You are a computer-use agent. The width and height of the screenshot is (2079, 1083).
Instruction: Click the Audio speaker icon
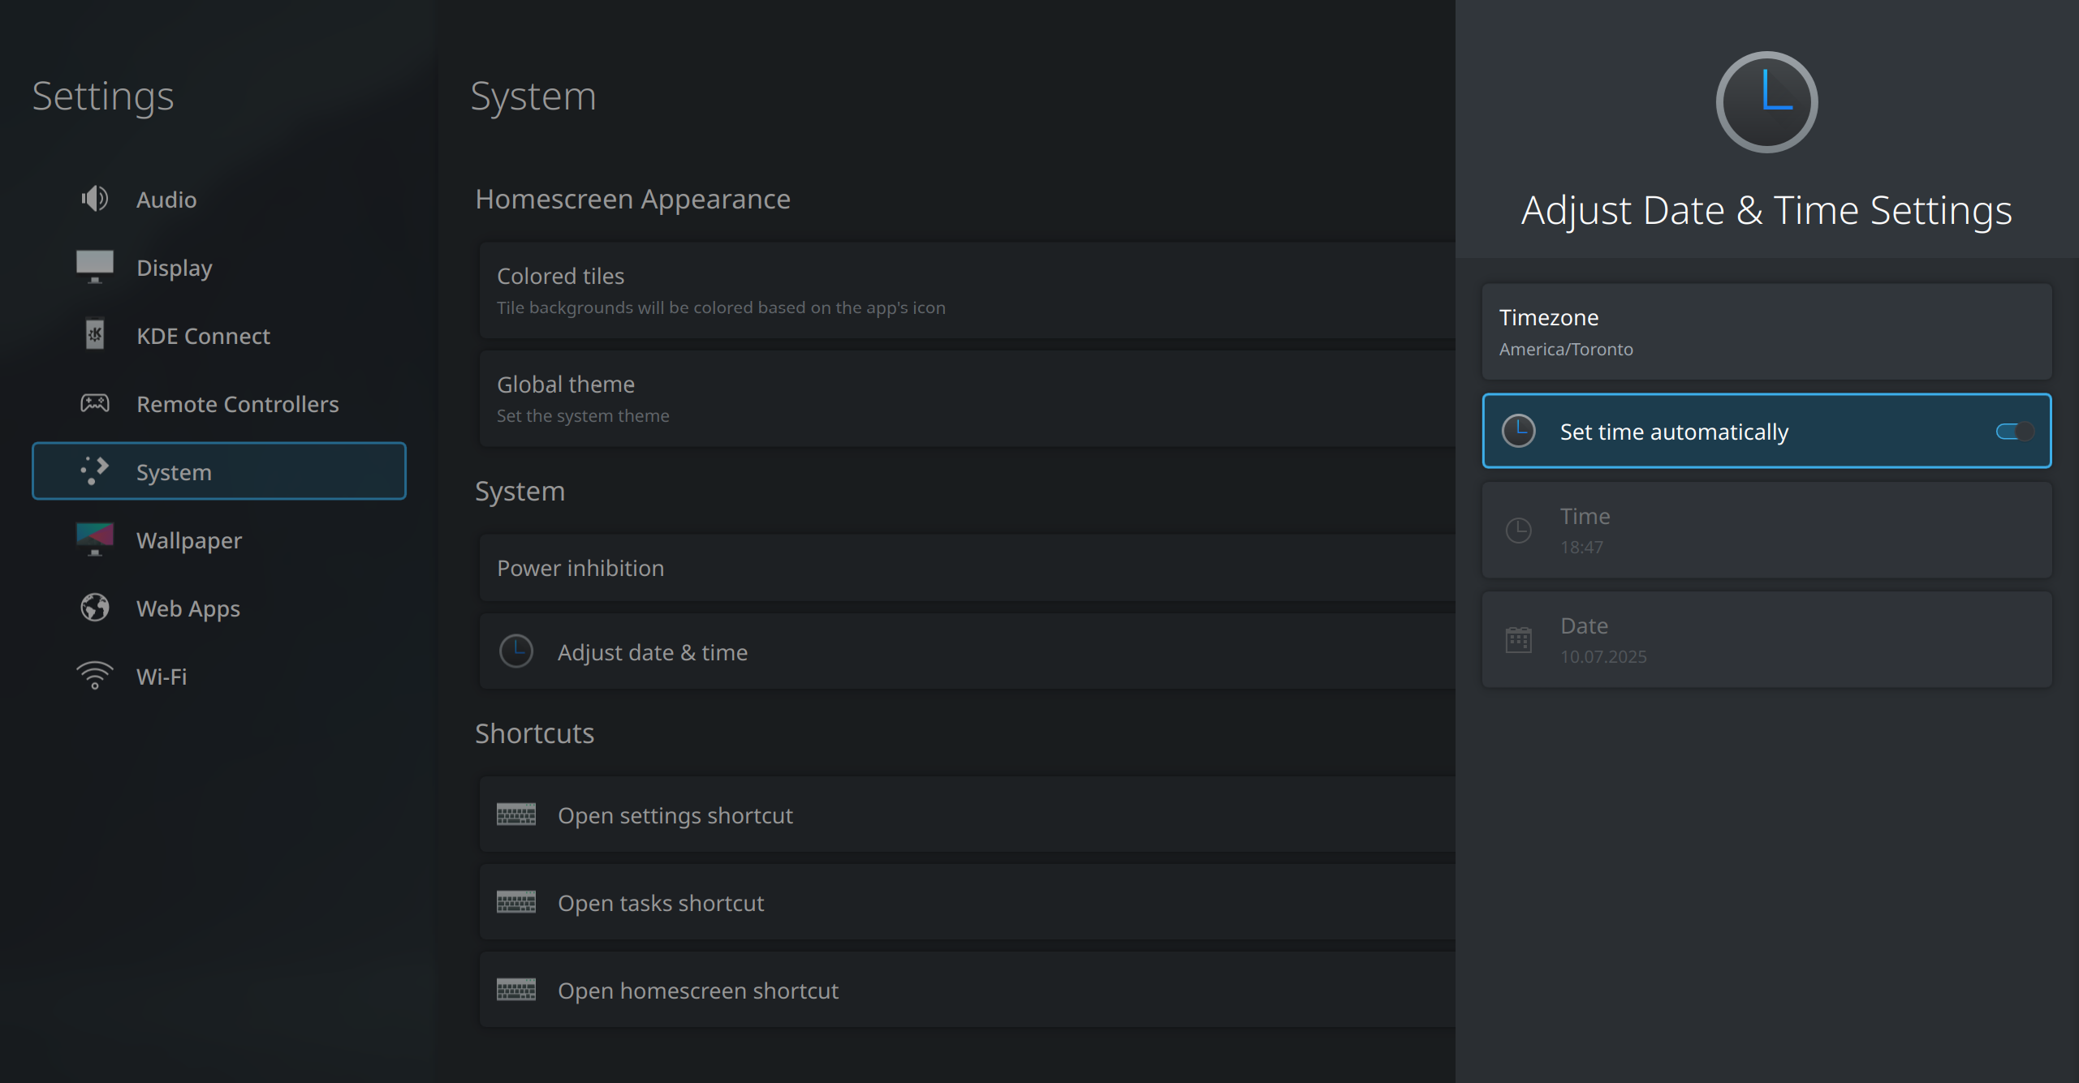95,199
